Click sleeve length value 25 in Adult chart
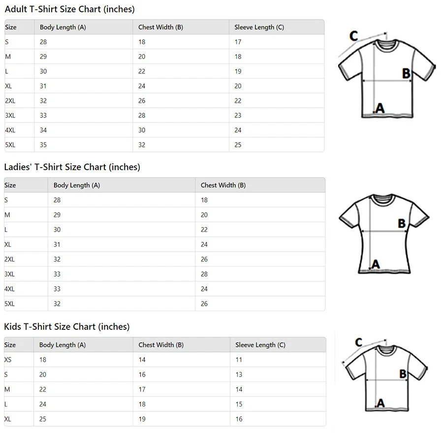 click(238, 145)
